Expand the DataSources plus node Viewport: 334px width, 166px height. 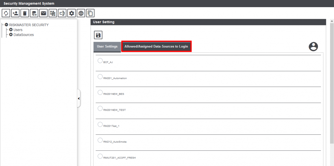(11, 35)
